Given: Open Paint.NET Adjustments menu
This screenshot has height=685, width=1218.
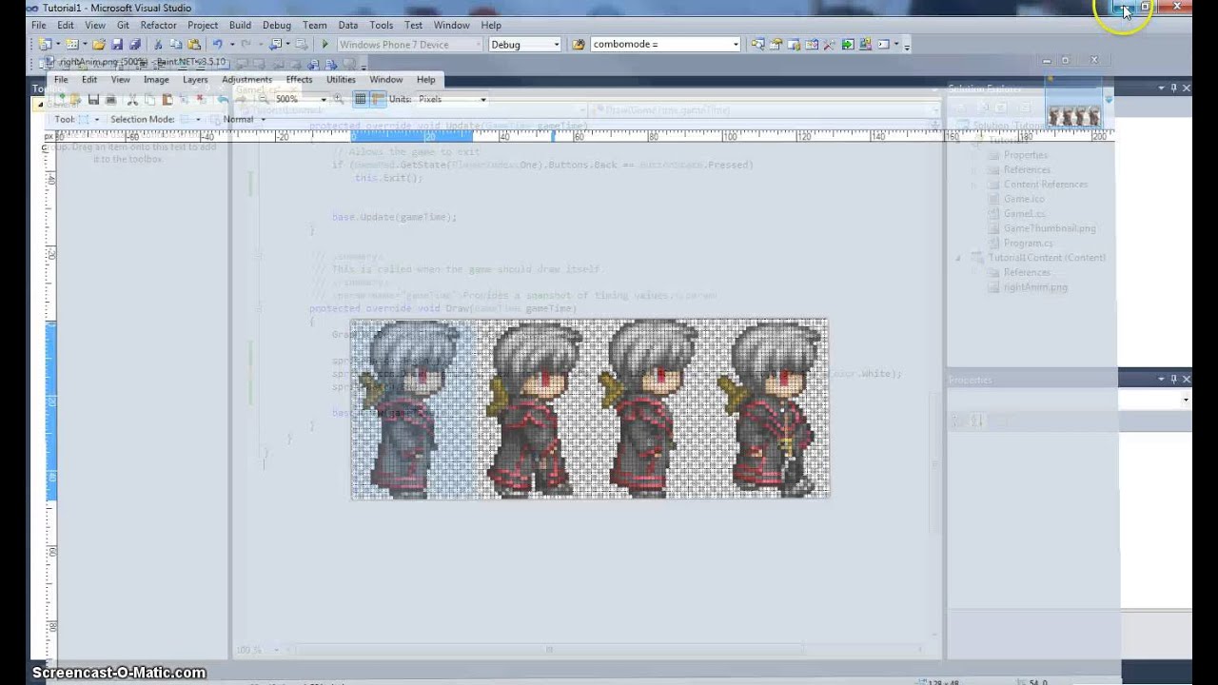Looking at the screenshot, I should pos(247,80).
